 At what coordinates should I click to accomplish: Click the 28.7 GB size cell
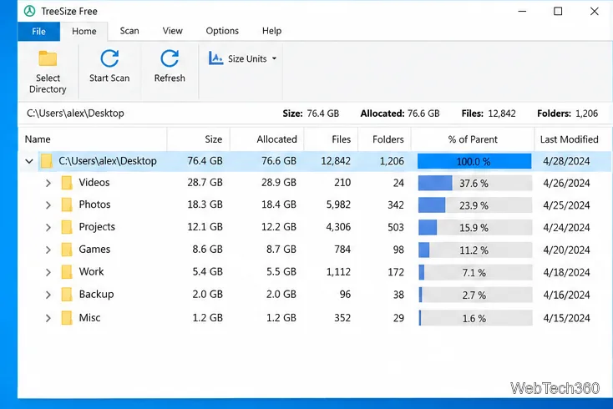(205, 183)
